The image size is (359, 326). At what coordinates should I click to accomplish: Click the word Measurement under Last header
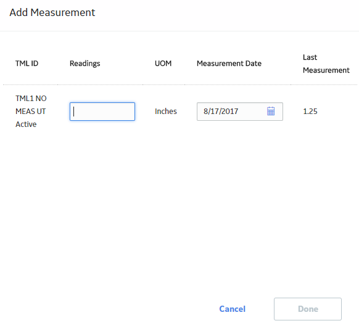coord(326,70)
